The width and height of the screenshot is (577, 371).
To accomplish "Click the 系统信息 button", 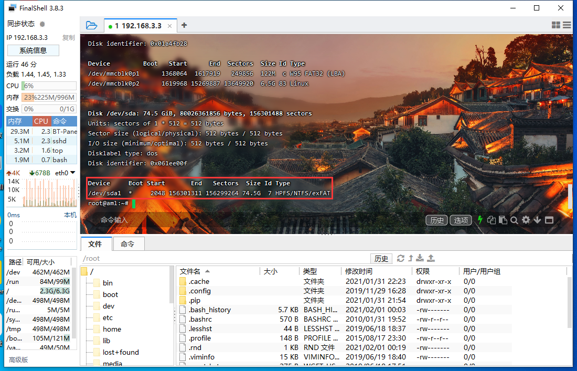I will [x=33, y=50].
